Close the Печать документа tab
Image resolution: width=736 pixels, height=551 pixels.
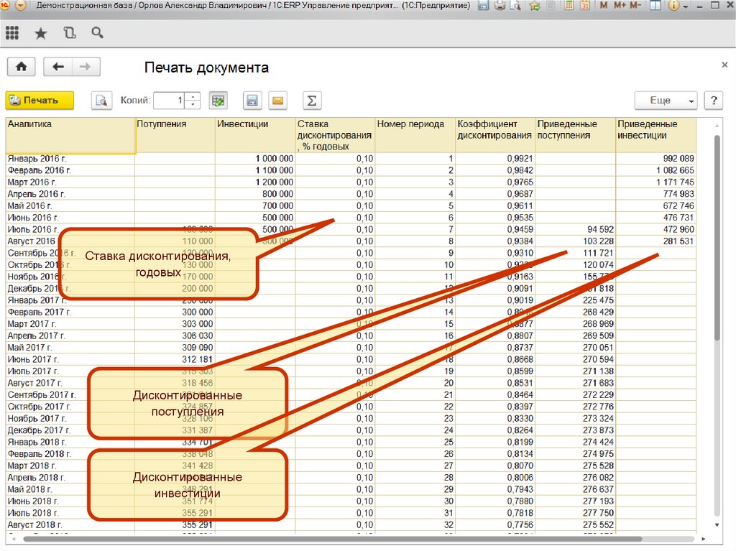724,65
